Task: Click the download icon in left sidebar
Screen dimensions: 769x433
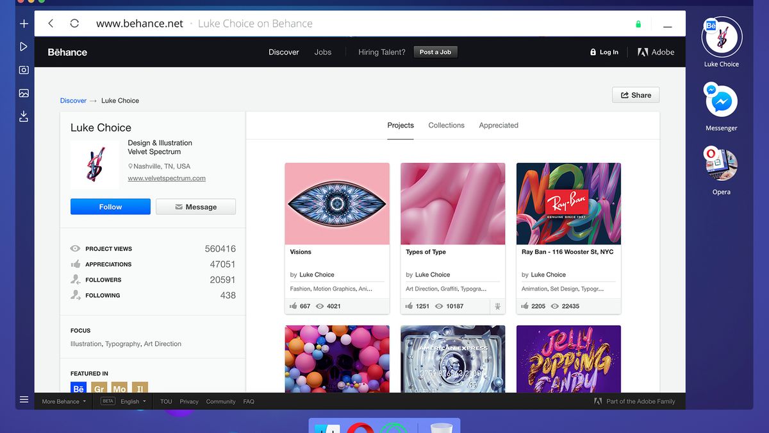Action: point(24,116)
